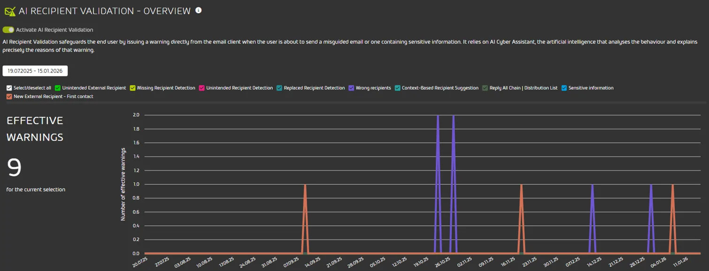Toggle Replaced Recipient Detection checkbox
The image size is (709, 271).
(279, 88)
